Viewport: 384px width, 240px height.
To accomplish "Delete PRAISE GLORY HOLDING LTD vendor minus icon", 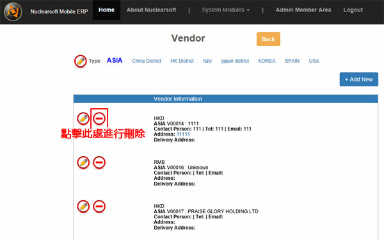I will point(99,207).
